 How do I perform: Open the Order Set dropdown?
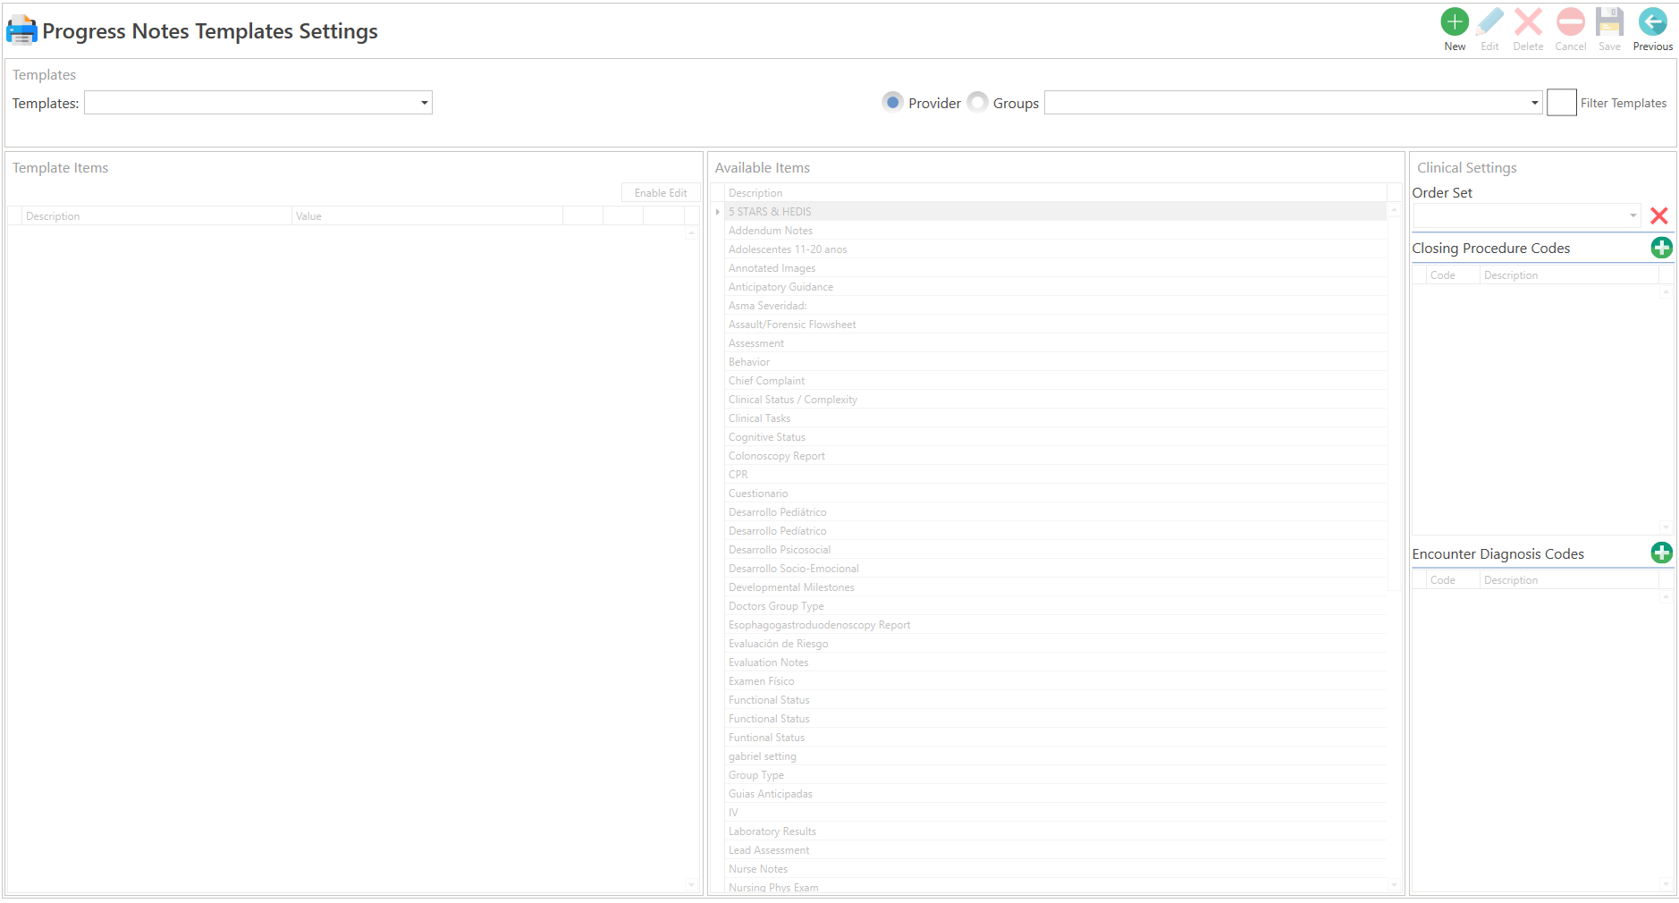coord(1633,215)
